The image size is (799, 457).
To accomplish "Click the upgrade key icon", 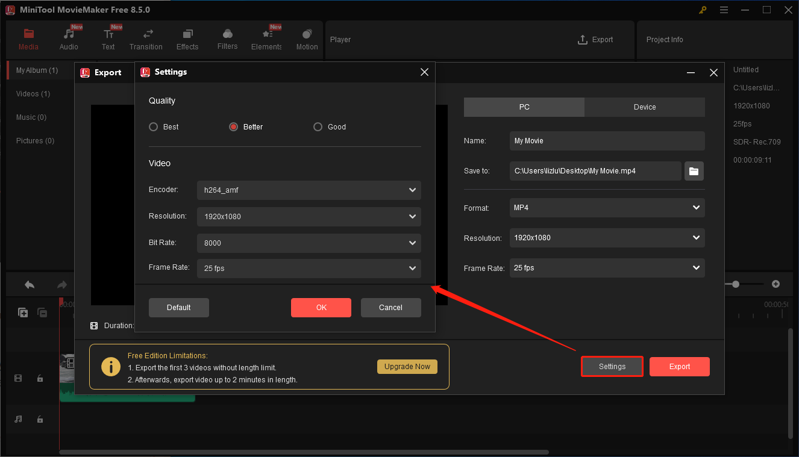I will (703, 10).
